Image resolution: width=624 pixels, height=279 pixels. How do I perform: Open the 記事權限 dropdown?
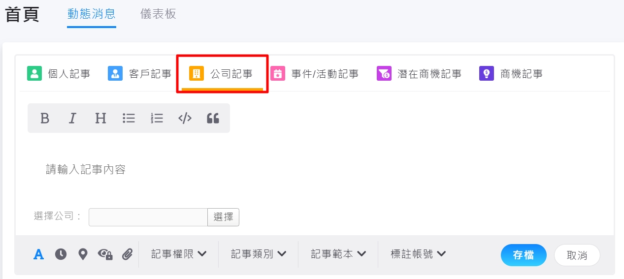point(178,254)
